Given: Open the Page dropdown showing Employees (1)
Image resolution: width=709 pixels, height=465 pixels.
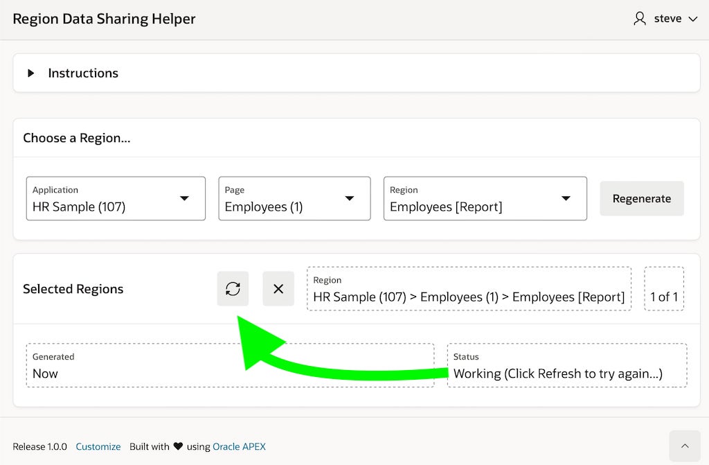Looking at the screenshot, I should [294, 199].
